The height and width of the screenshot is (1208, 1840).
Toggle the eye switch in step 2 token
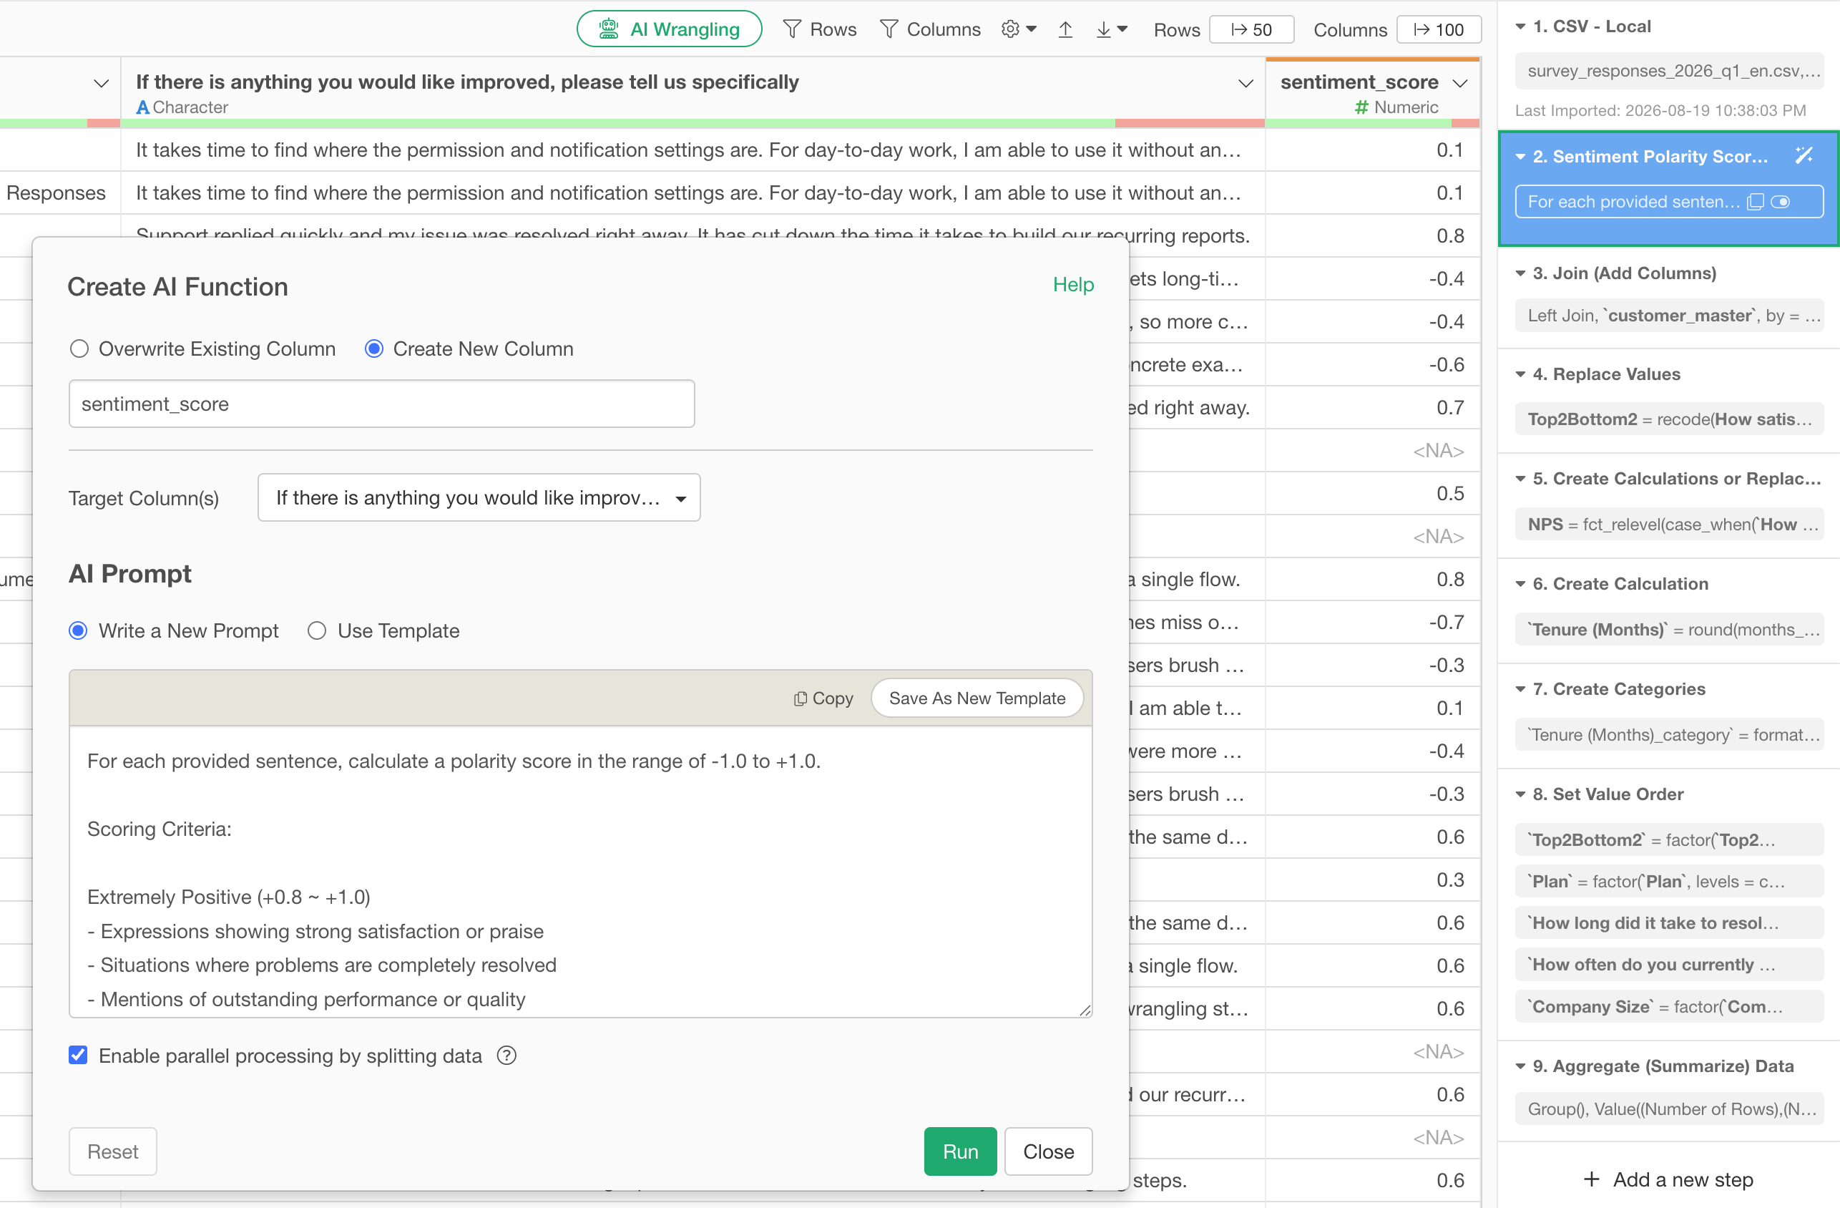(x=1781, y=202)
